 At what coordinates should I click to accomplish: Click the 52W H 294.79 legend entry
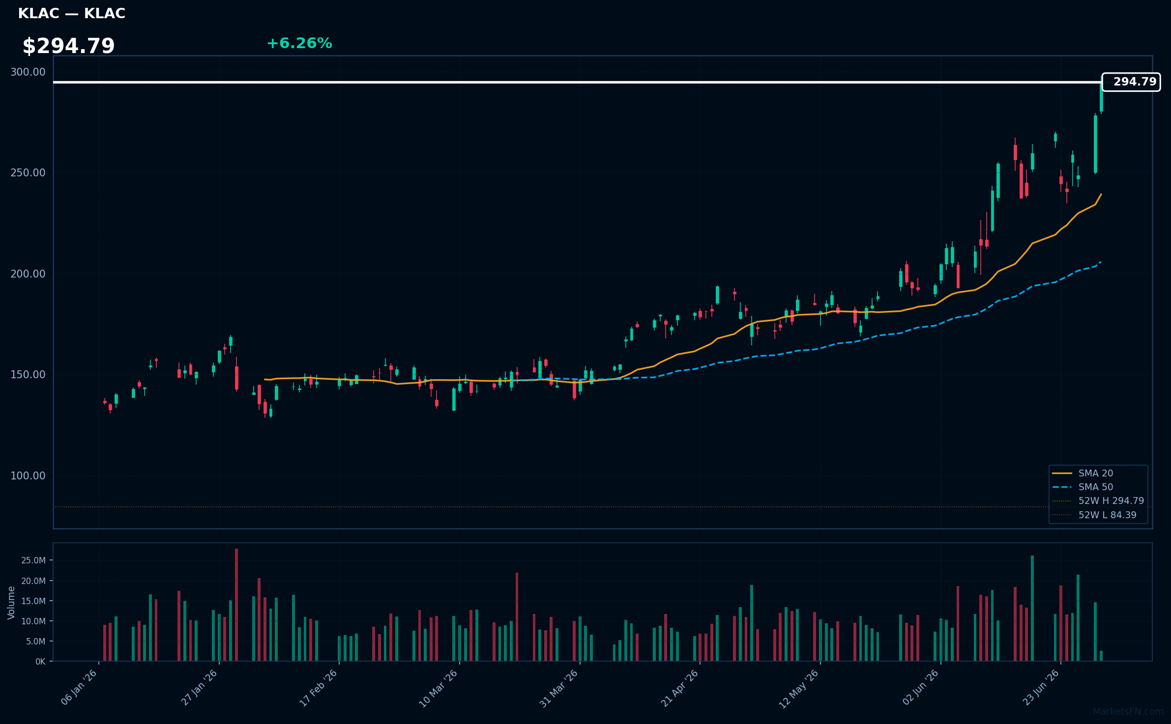point(1098,501)
